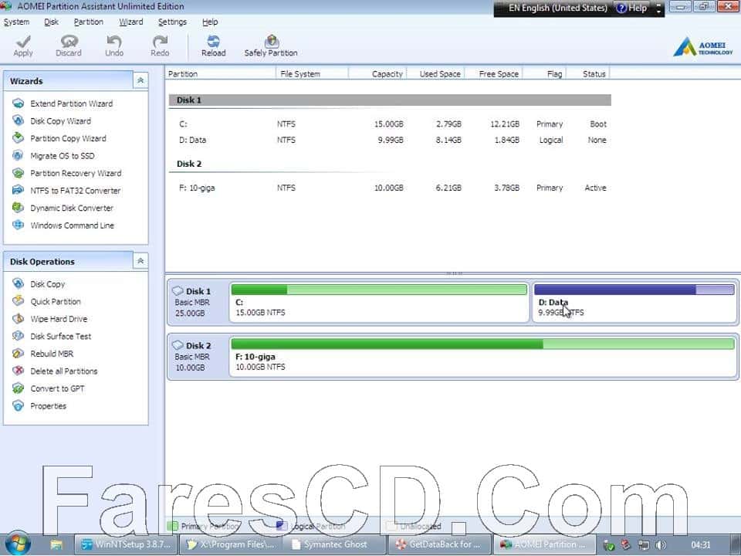Open the Wizard menu
741x556 pixels.
click(x=131, y=22)
